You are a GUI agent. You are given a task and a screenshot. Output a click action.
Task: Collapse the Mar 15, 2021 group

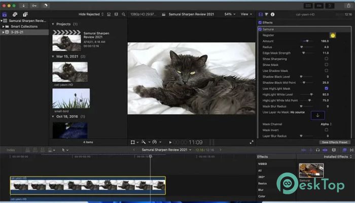tap(53, 56)
